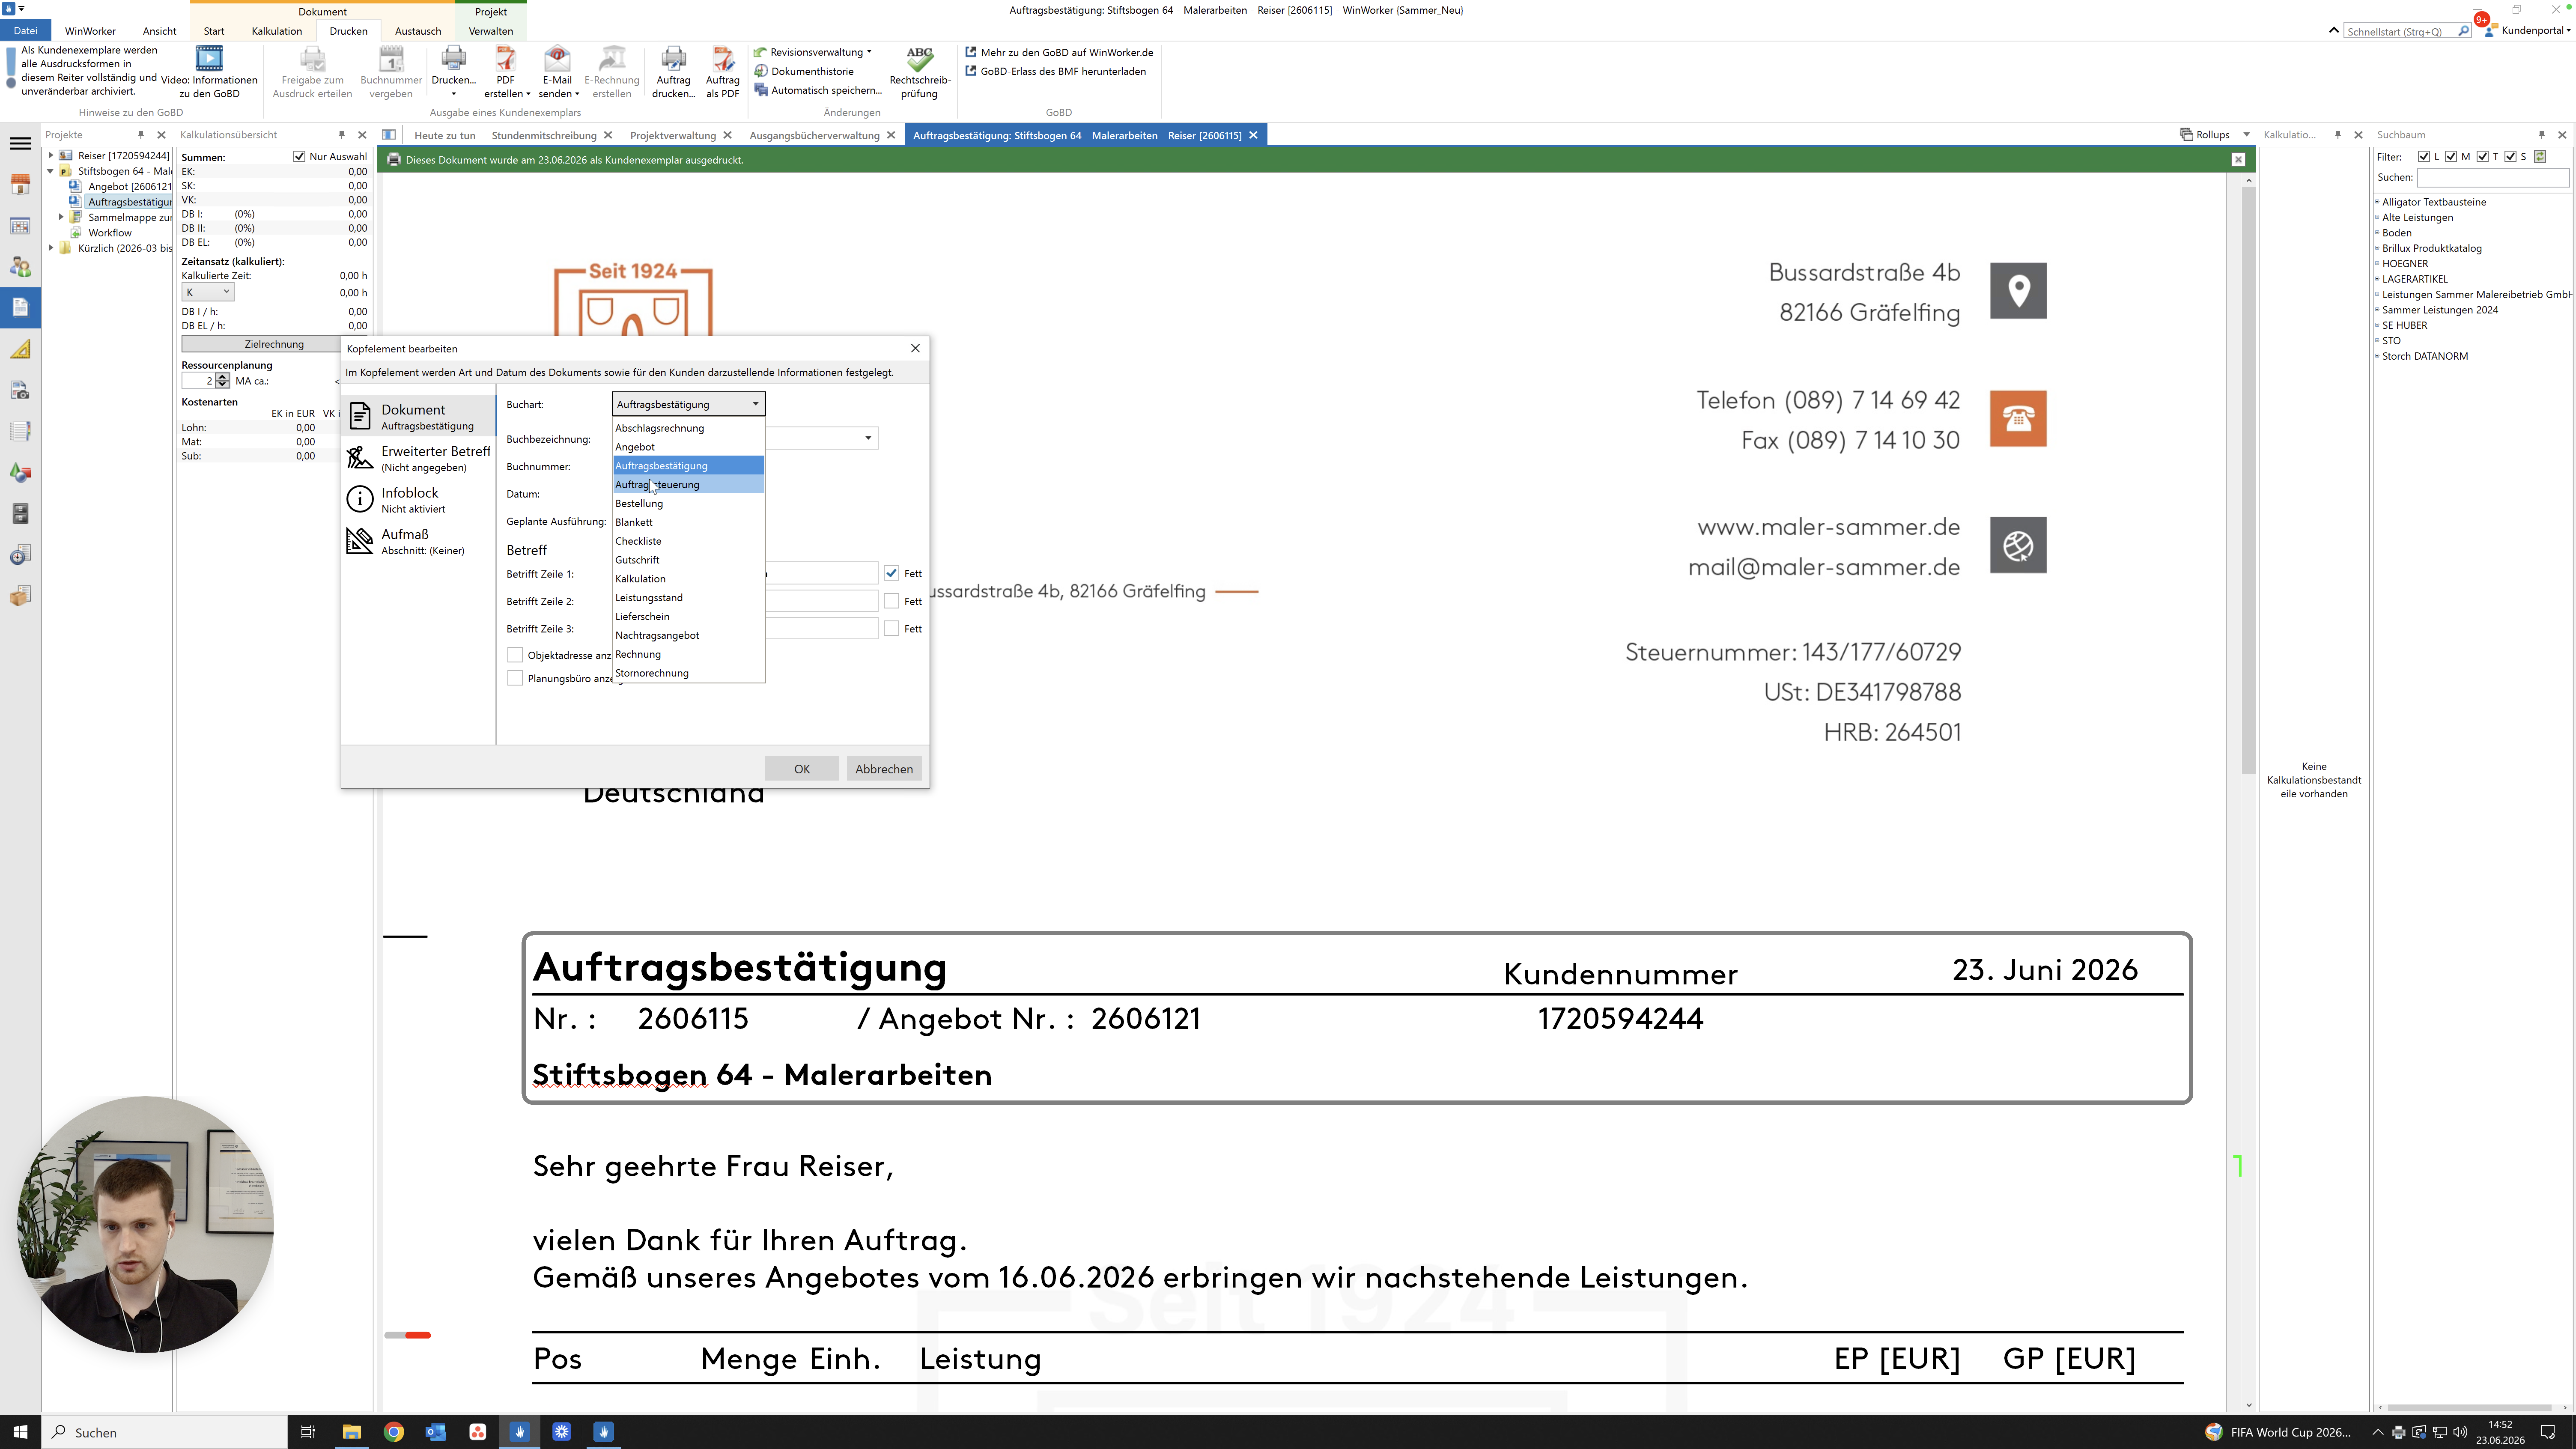Screen dimensions: 2576x1449
Task: Switch to the Kalkulation ribbon tab
Action: pyautogui.click(x=277, y=31)
